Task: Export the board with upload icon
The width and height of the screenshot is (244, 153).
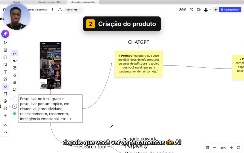Action: coord(60,10)
